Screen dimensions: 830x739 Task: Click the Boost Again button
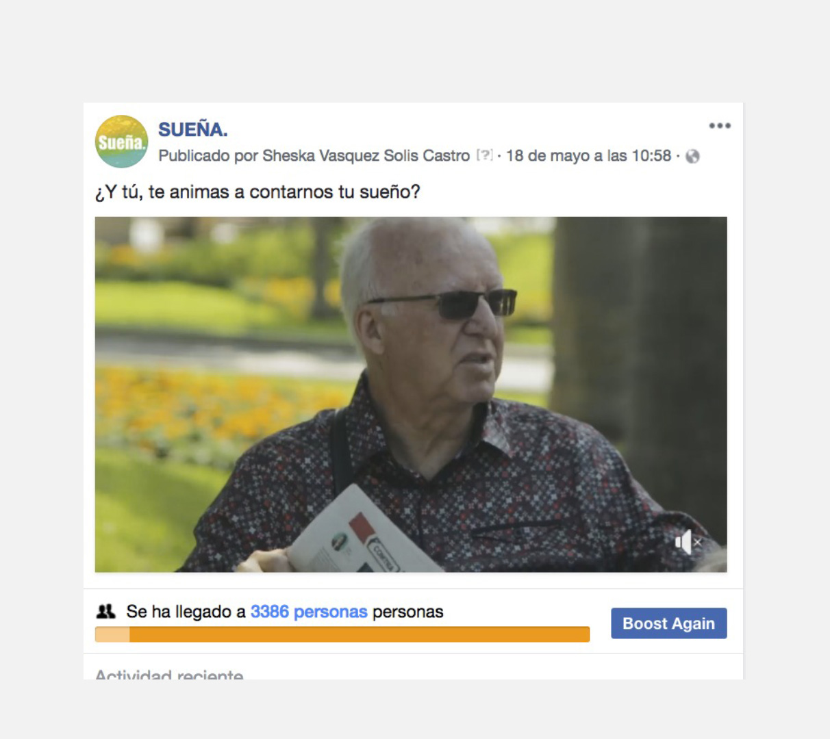pos(669,623)
